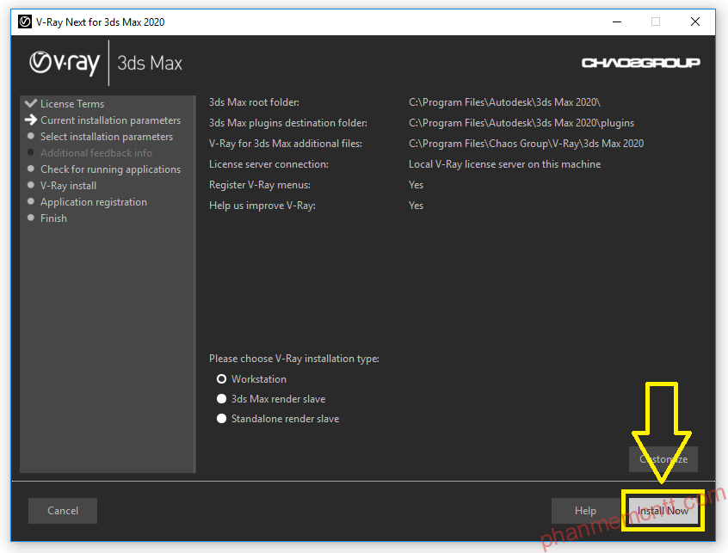Go to Current installation parameters step
Screen dimensions: 728x553
click(110, 120)
